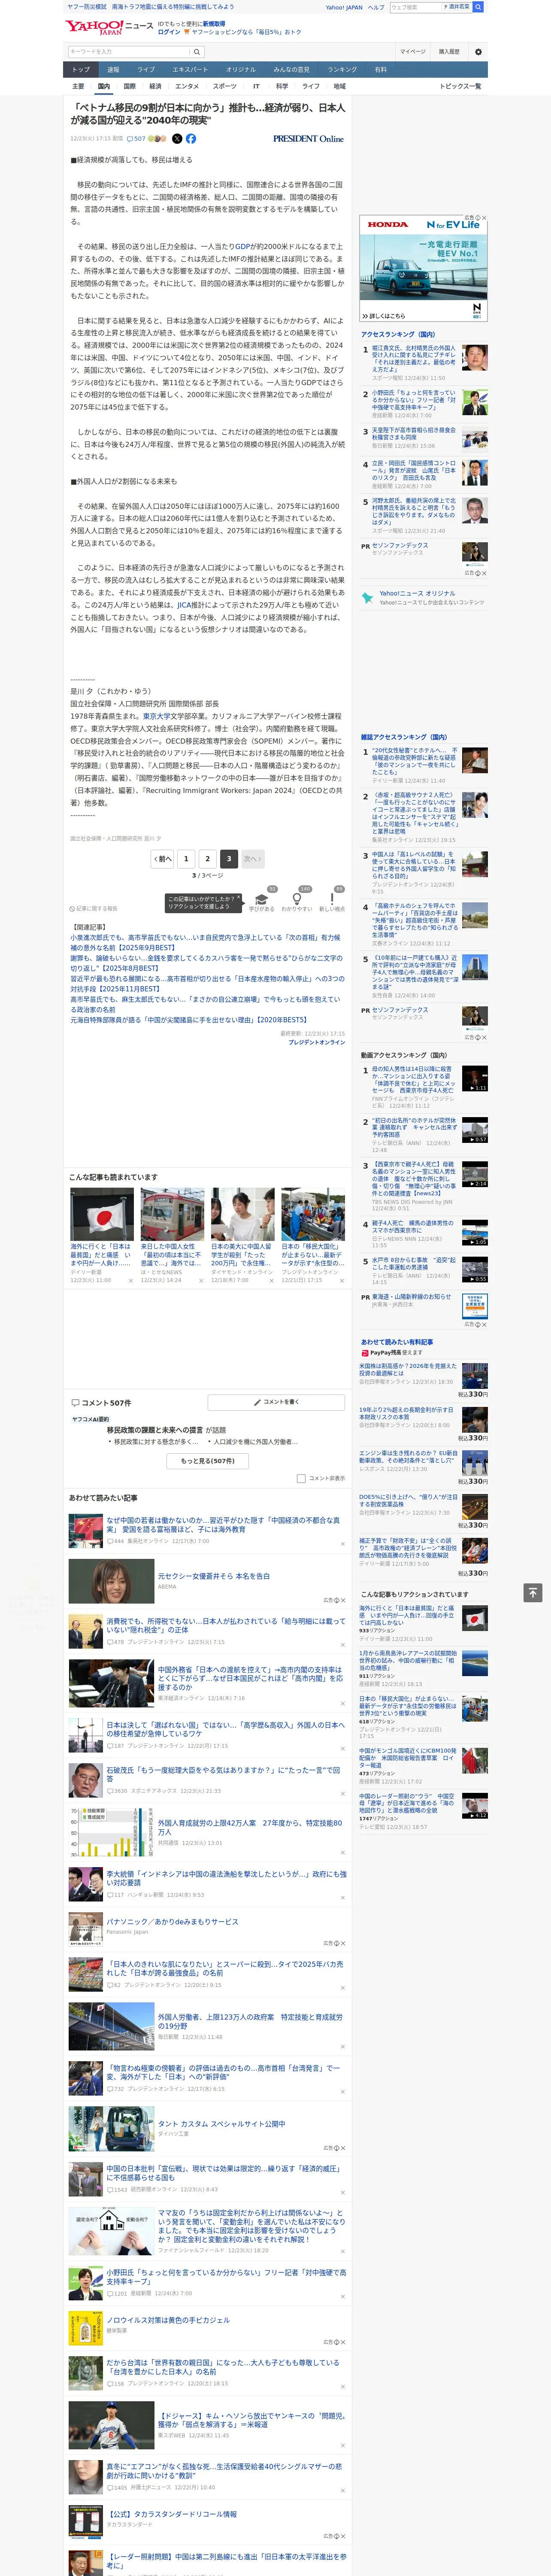551x2576 pixels.
Task: React with 学びがある graduation cap icon
Action: pyautogui.click(x=262, y=899)
